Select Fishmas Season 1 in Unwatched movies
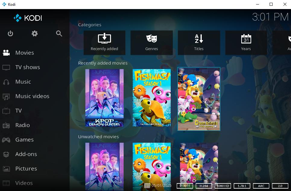The height and width of the screenshot is (191, 291). (152, 167)
